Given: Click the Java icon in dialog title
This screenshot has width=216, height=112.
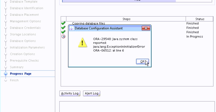Looking at the screenshot, I should click(72, 28).
